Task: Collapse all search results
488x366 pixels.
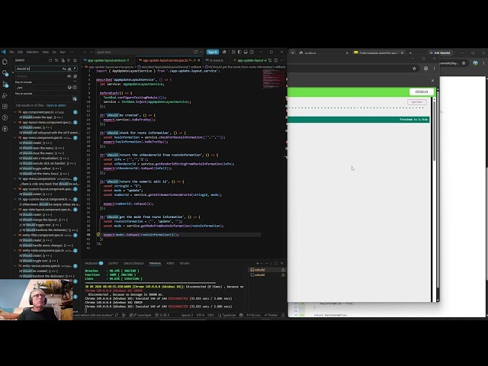Action: tap(75, 60)
